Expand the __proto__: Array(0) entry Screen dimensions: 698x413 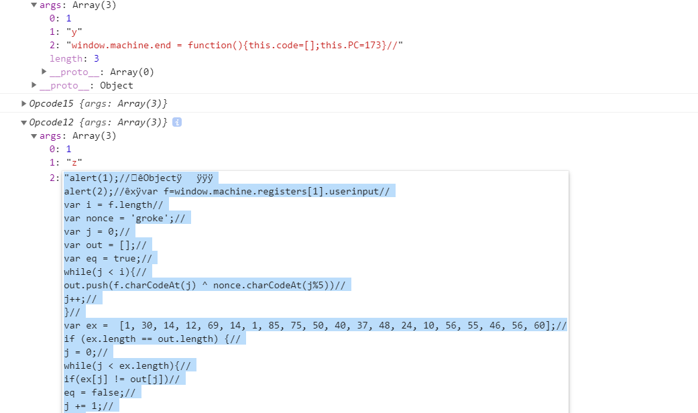tap(44, 71)
